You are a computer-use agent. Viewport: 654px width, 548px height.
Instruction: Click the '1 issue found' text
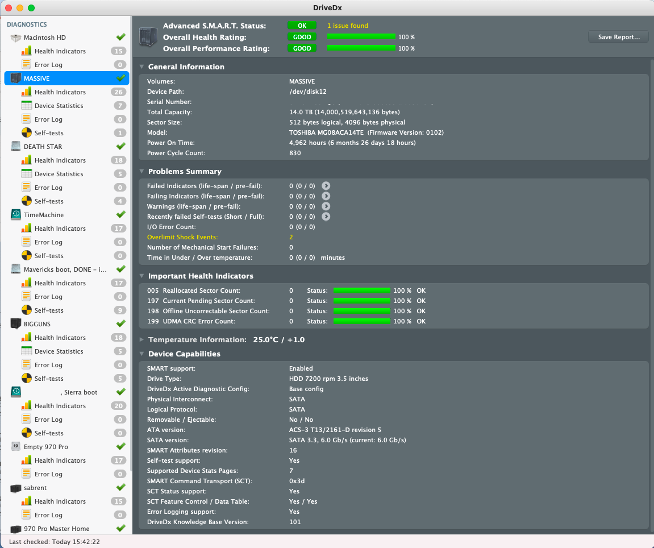point(347,26)
